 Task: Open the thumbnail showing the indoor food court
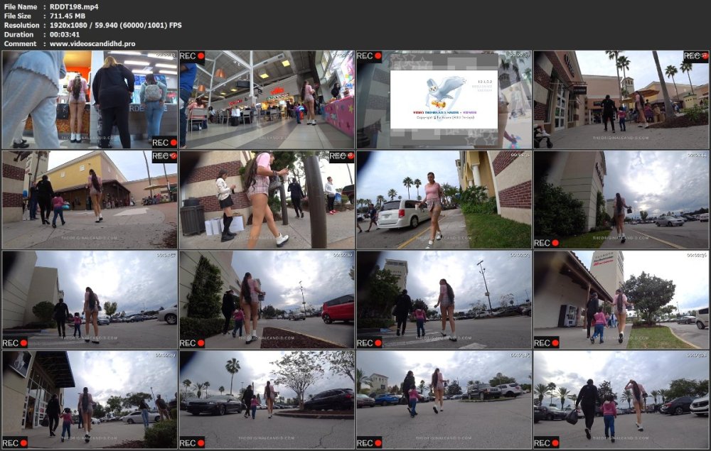(x=267, y=99)
